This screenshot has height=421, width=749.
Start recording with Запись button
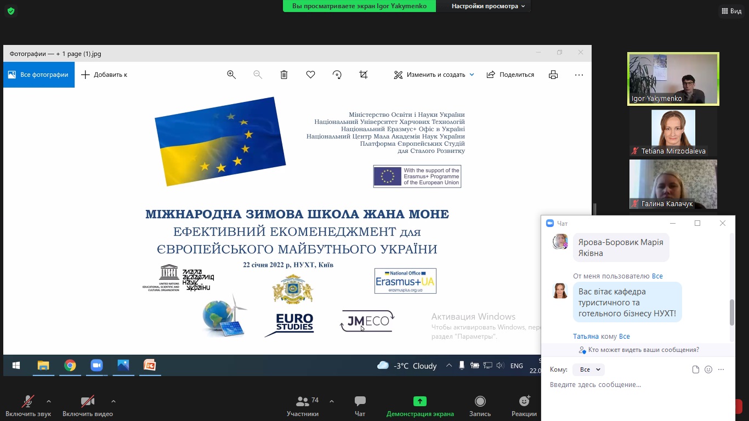pyautogui.click(x=480, y=406)
